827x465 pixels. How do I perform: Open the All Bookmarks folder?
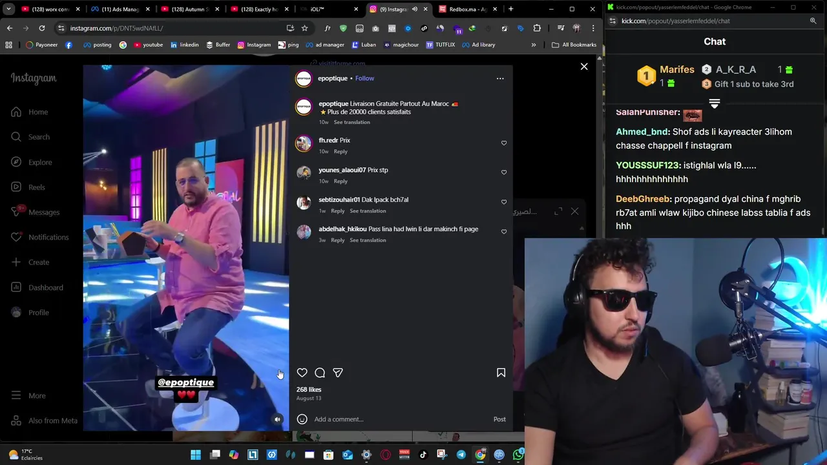574,45
